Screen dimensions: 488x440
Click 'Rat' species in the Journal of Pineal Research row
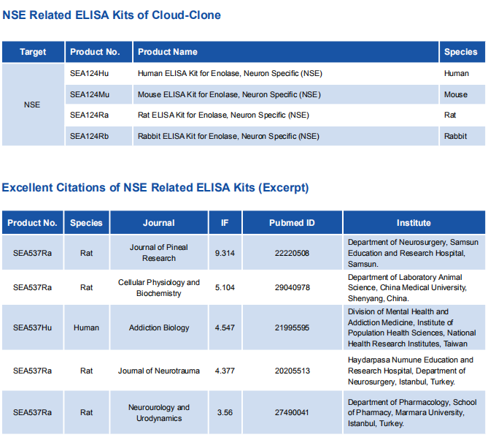(86, 253)
